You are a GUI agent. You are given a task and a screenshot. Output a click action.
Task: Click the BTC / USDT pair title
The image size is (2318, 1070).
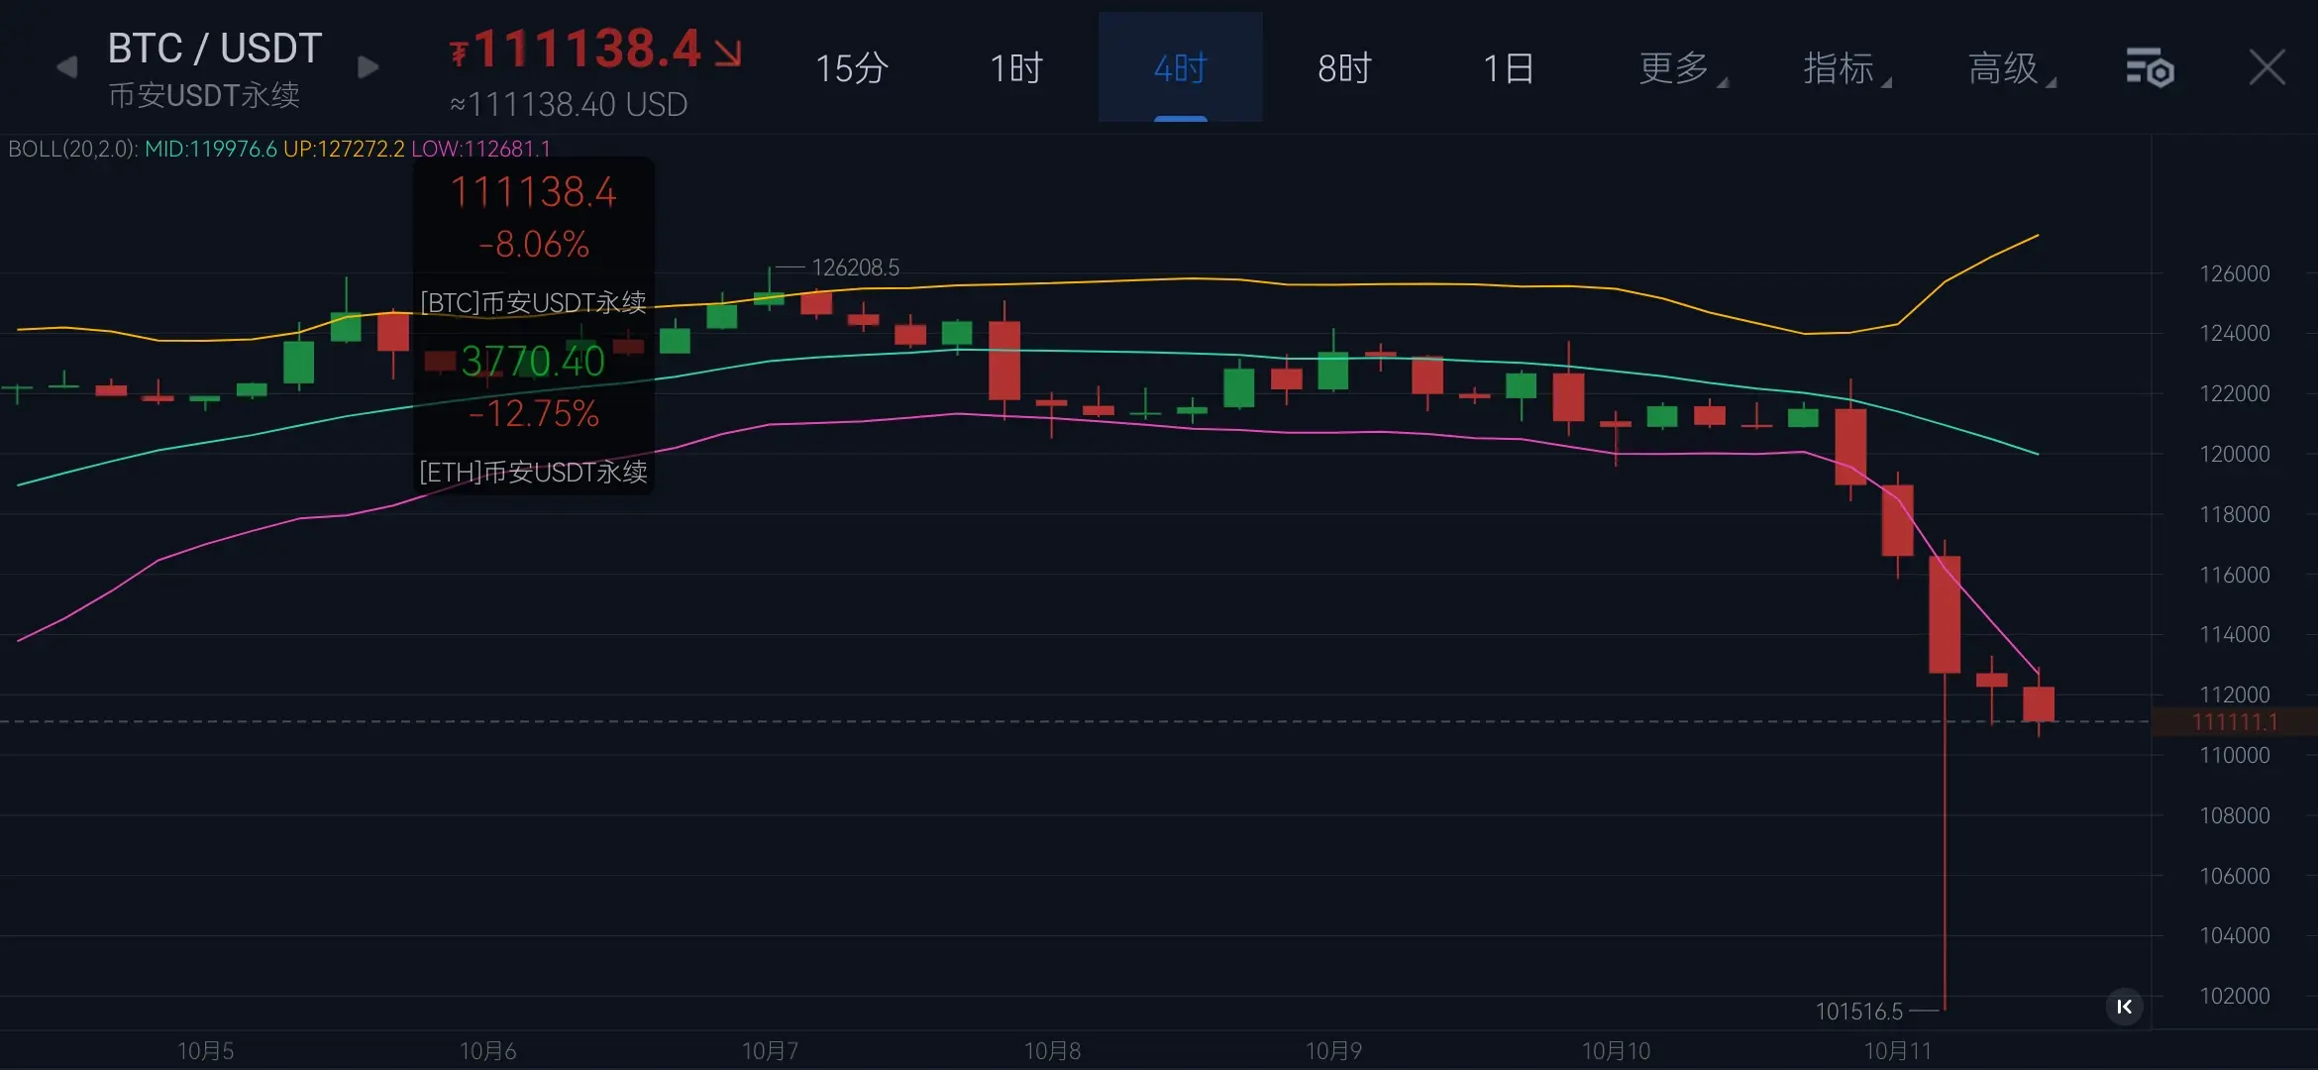[214, 48]
